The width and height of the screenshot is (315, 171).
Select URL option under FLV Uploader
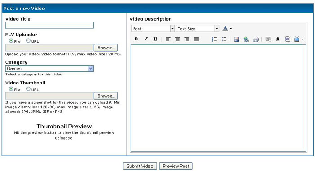[28, 41]
